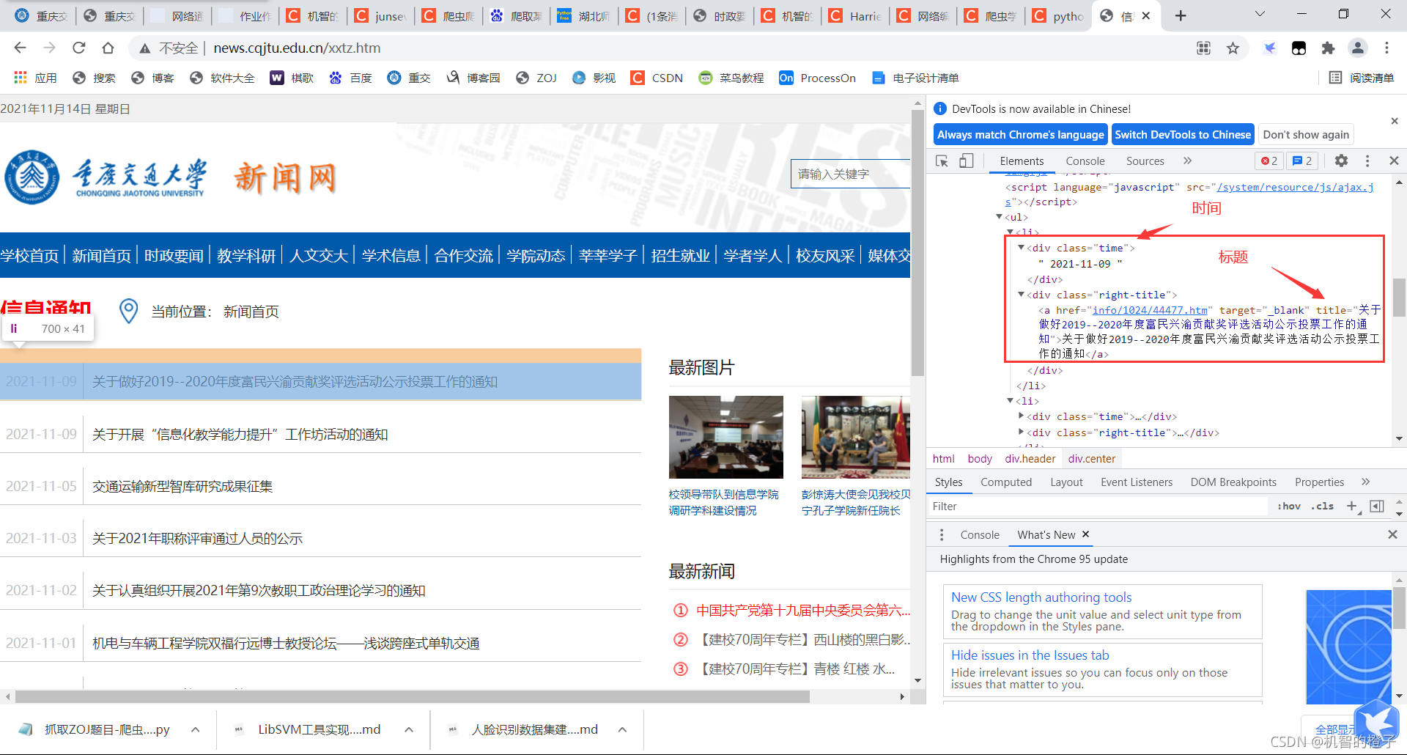Screen dimensions: 1407x755
Task: Open the QR code icon in address bar
Action: pos(1203,48)
